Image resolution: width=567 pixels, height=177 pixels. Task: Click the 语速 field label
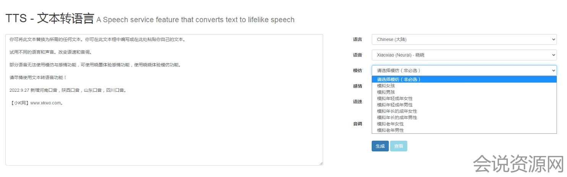click(357, 102)
